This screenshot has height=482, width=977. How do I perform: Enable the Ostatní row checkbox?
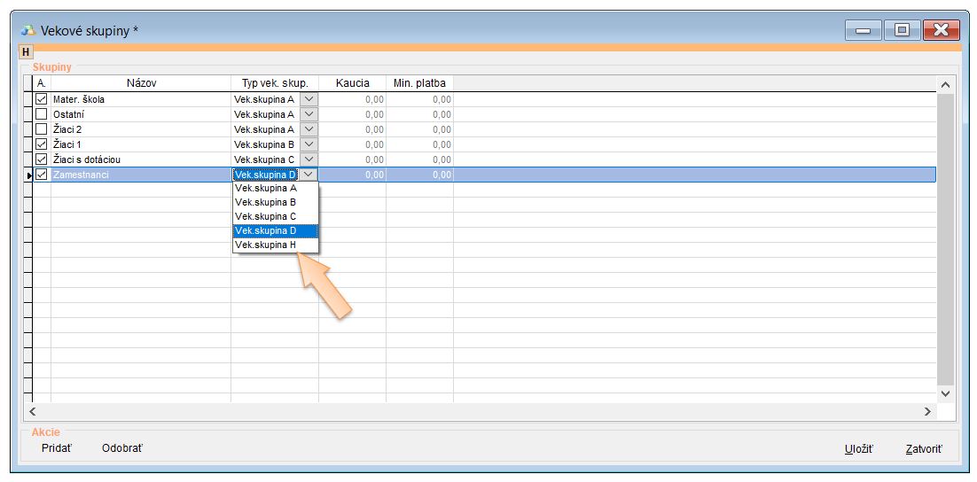41,114
